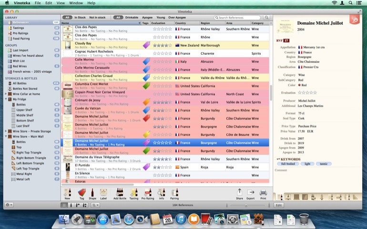Click the New reference toolbar icon
Screen dimensions: 367x229
[67, 192]
